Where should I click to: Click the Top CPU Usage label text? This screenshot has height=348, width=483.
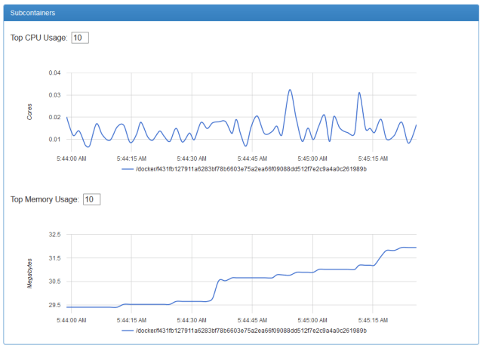coord(38,38)
